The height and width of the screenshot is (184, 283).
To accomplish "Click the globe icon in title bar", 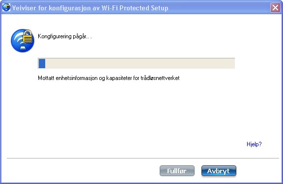I will [6, 7].
